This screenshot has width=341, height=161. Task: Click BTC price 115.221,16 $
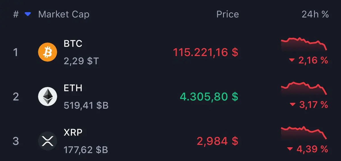click(206, 52)
